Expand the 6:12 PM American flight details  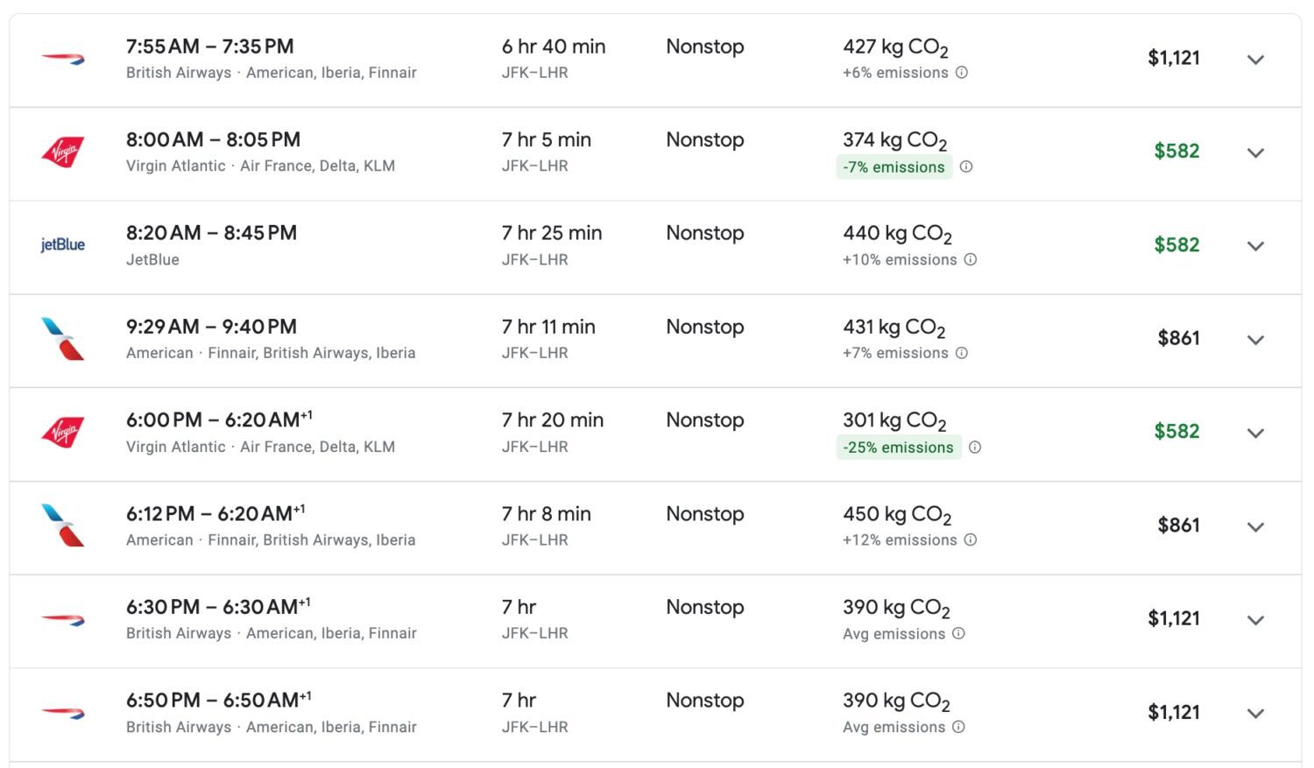(1255, 526)
